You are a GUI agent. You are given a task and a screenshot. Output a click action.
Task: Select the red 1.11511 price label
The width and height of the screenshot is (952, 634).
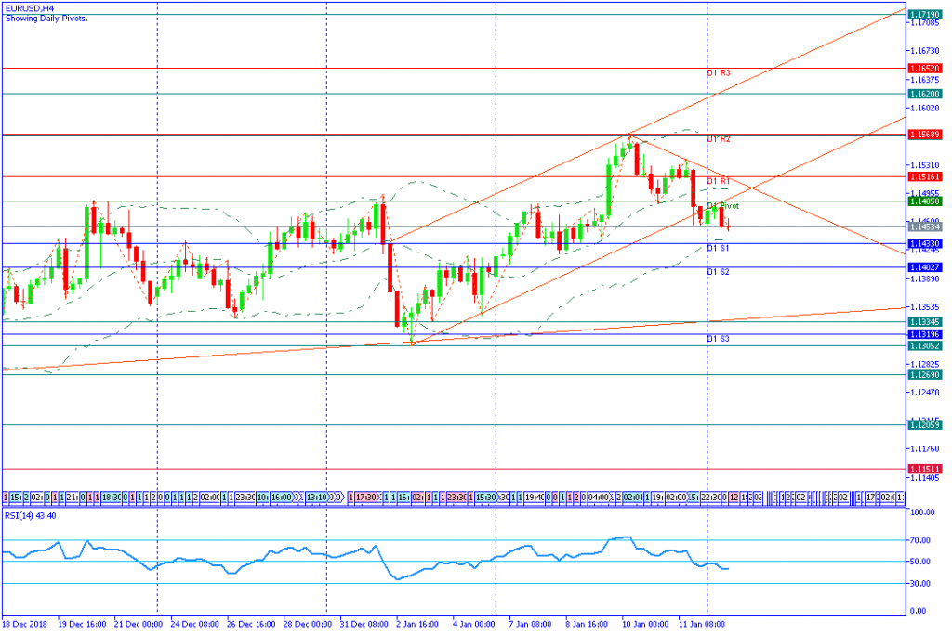tap(925, 469)
